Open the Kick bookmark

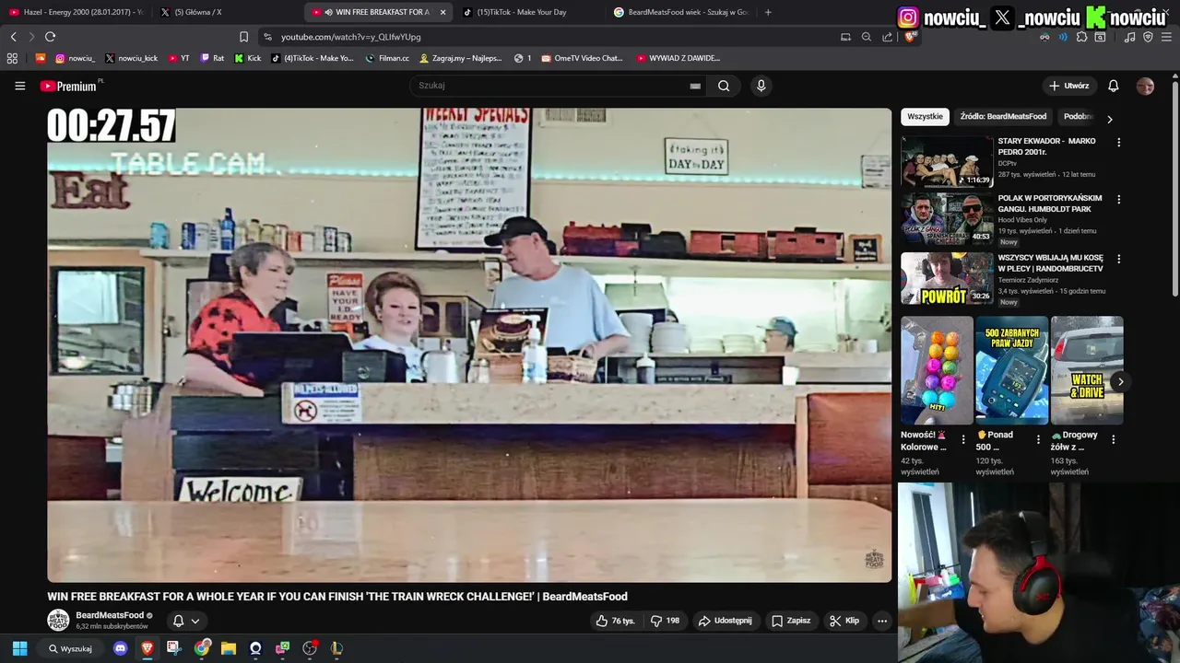click(x=248, y=58)
